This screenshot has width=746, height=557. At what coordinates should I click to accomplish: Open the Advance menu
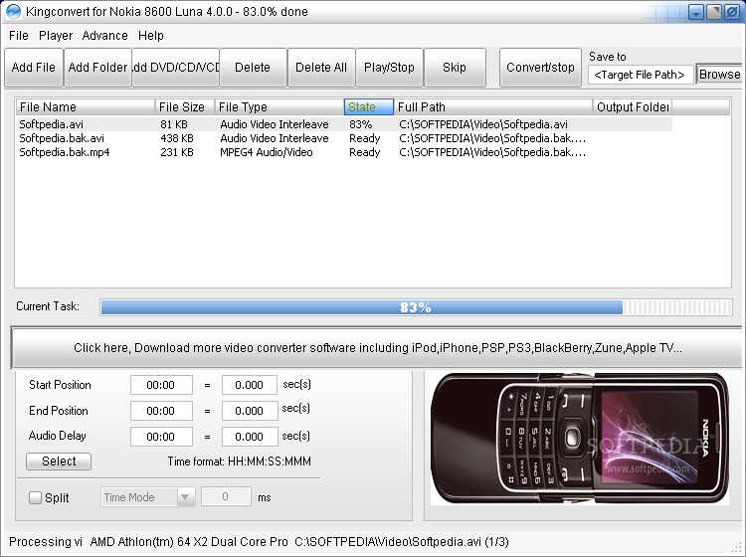(x=104, y=36)
